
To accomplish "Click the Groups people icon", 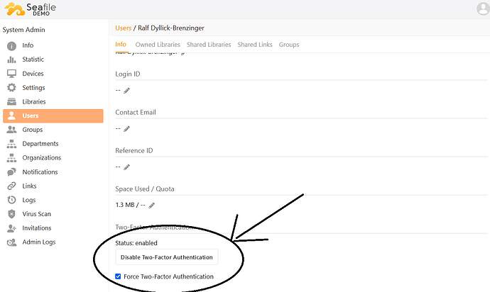I will [x=11, y=130].
